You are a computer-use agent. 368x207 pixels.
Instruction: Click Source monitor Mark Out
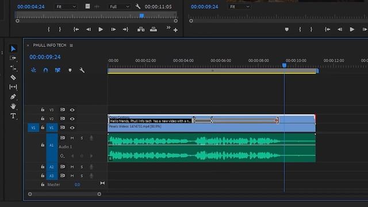[x=60, y=29]
